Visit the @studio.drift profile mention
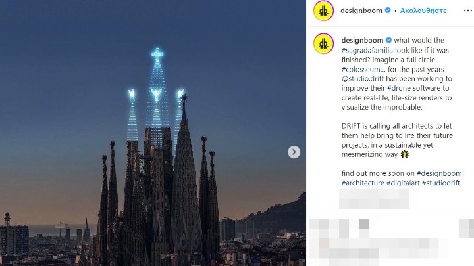This screenshot has width=474, height=266. (x=363, y=79)
